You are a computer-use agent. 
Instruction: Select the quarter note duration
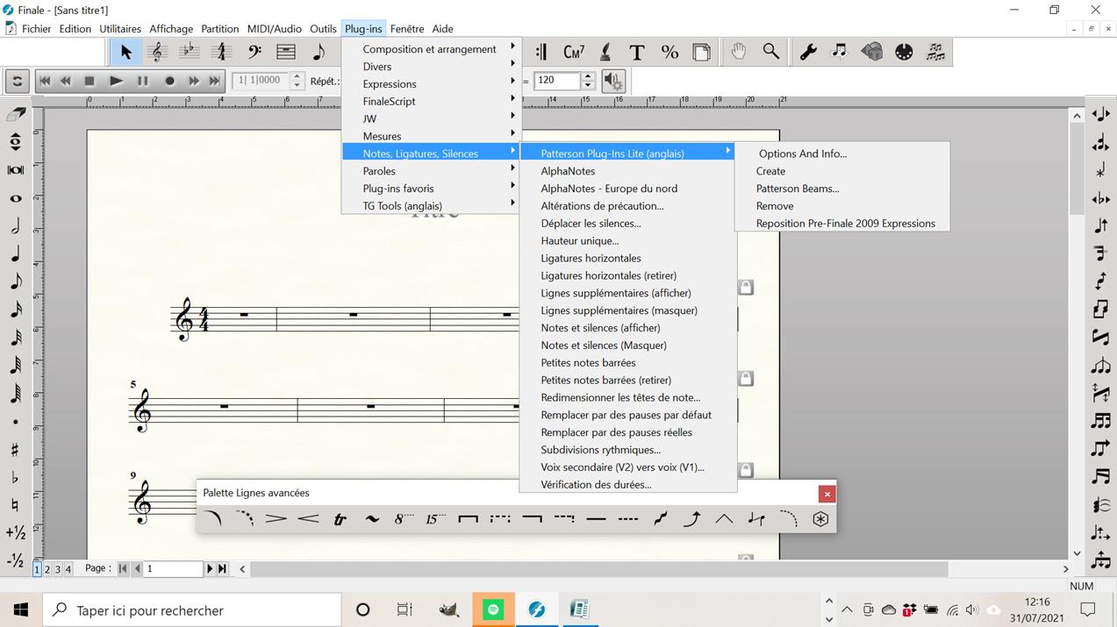[15, 254]
